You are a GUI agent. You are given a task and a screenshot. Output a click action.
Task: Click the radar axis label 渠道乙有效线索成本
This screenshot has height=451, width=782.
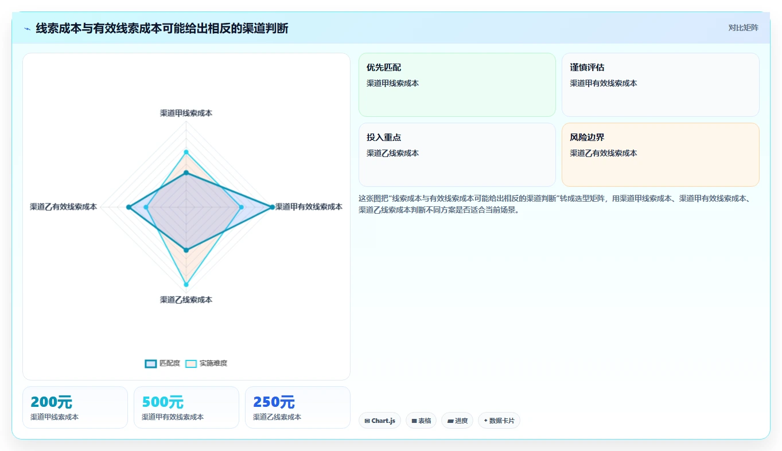[64, 207]
